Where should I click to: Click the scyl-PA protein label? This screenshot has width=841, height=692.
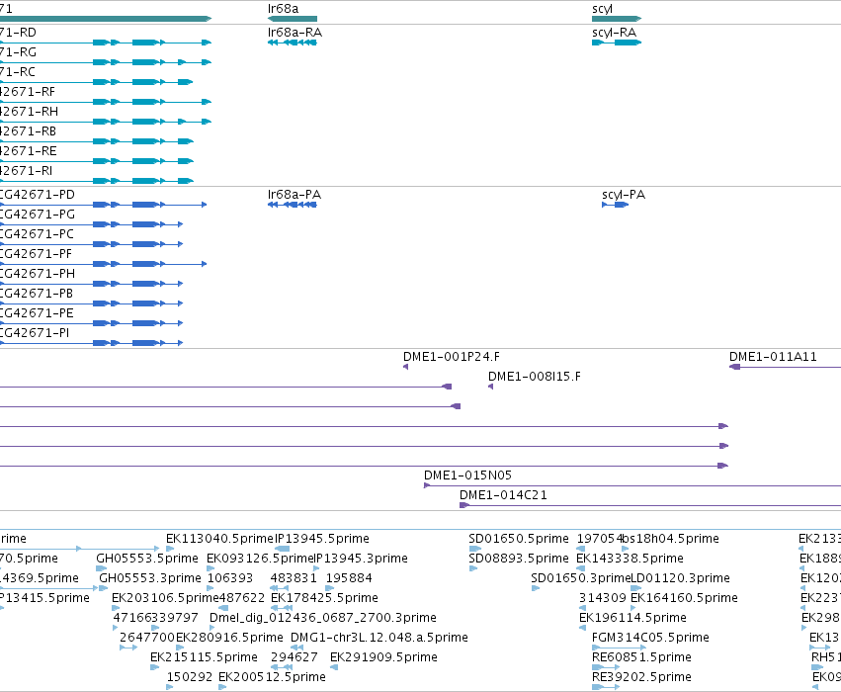pyautogui.click(x=624, y=195)
